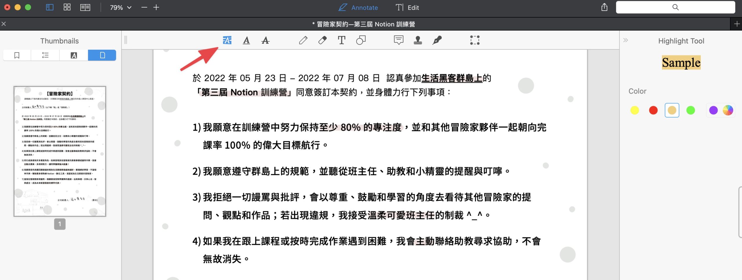Switch to Edit mode
742x280 pixels.
(x=407, y=8)
